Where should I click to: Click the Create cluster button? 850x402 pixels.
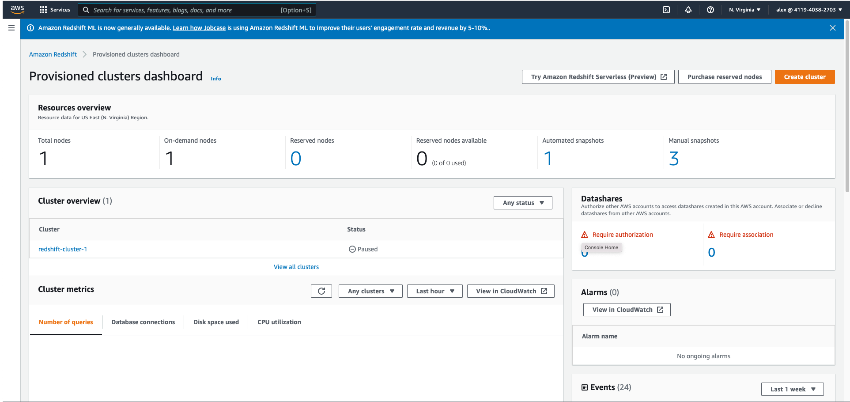coord(805,77)
